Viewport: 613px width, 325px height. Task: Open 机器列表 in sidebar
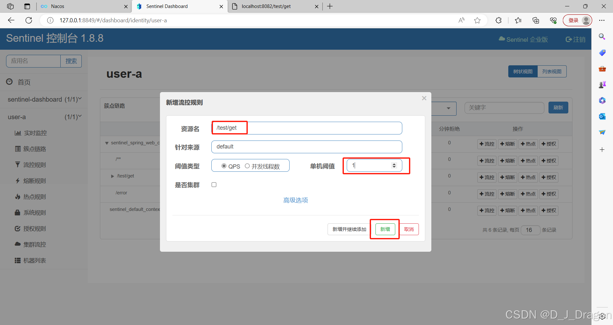click(x=35, y=260)
